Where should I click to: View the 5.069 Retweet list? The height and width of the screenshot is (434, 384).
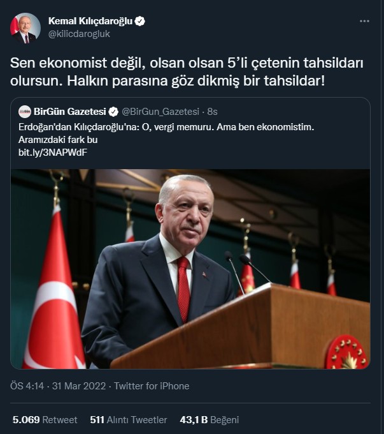(45, 420)
